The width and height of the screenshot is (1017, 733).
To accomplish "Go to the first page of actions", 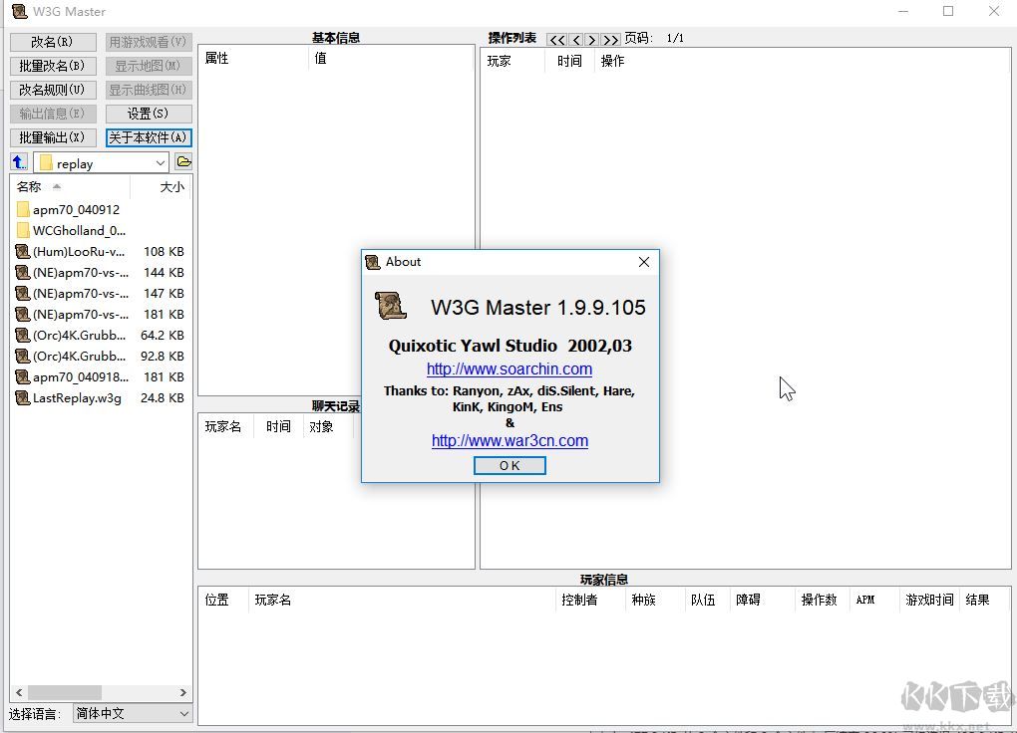I will pyautogui.click(x=556, y=40).
